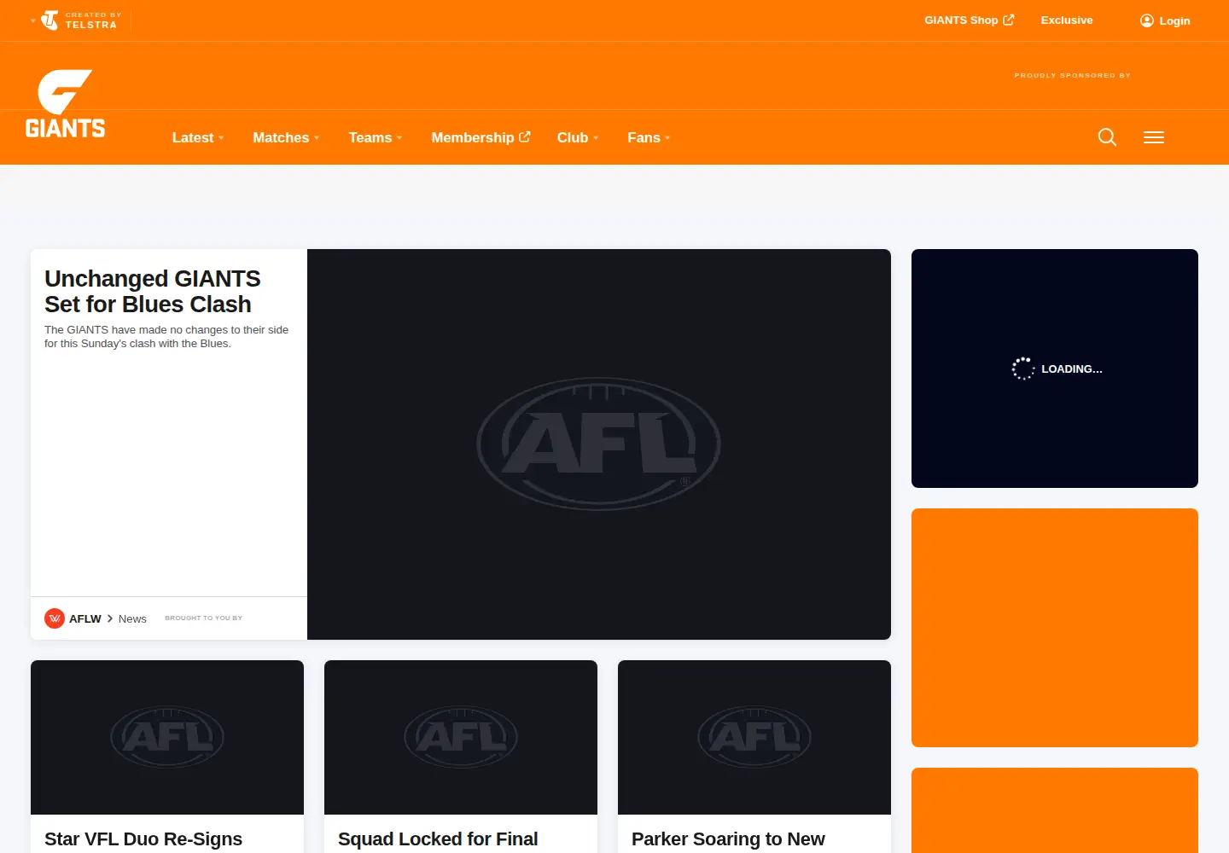Open the Parker Soaring to New thumbnail
Screen dimensions: 1229x853
click(754, 737)
